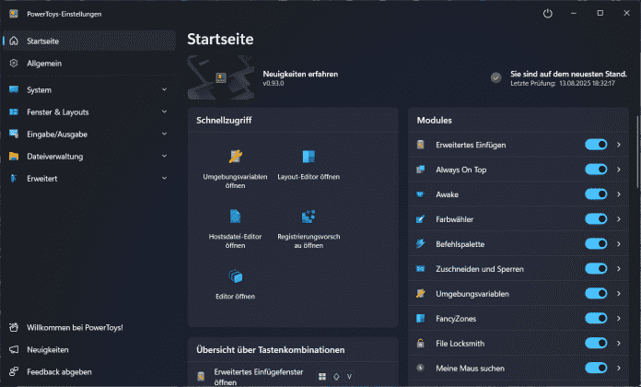Open Willkommen bei PowerToys! page
Screen dimensions: 641x387
coord(75,328)
